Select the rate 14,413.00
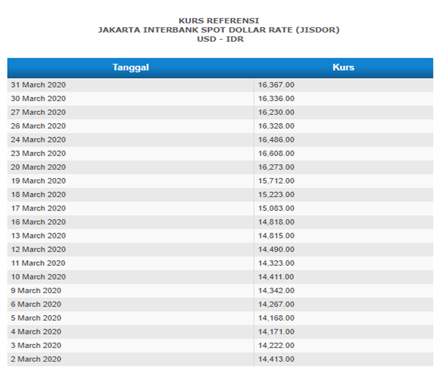 pos(276,360)
